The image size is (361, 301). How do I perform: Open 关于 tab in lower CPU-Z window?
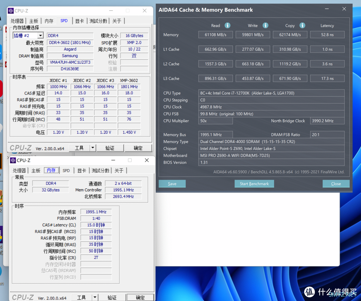(119, 170)
